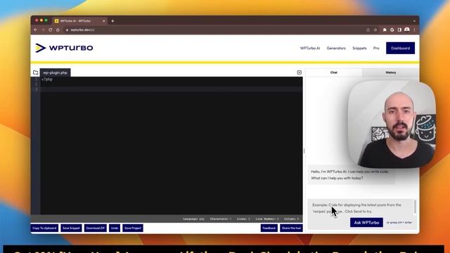Click the Line Number status entry
This screenshot has width=450, height=253.
pyautogui.click(x=267, y=219)
